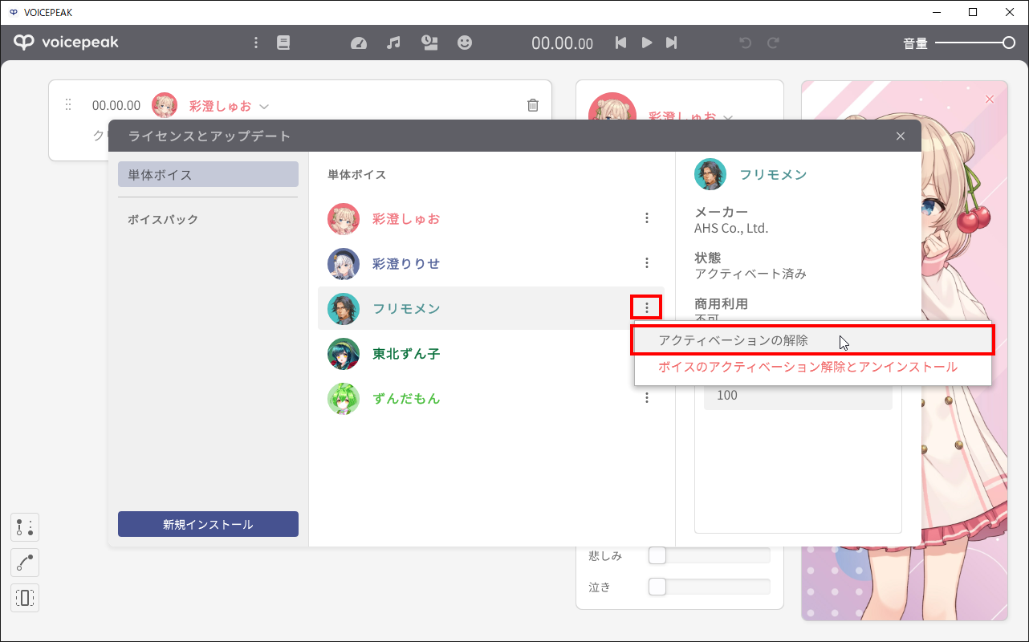Select the ボイスパック sidebar tab
The width and height of the screenshot is (1029, 642).
(208, 219)
